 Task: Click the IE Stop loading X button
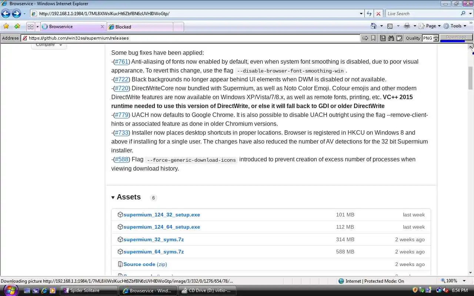(x=378, y=14)
